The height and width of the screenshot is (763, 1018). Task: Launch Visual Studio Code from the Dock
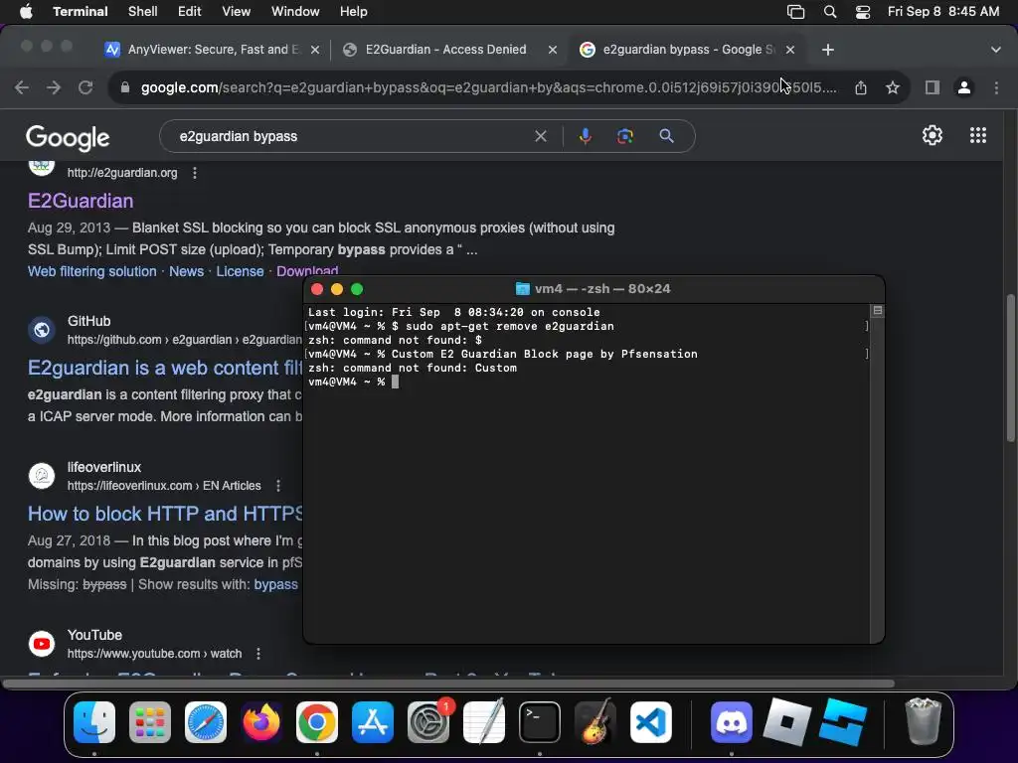(650, 722)
